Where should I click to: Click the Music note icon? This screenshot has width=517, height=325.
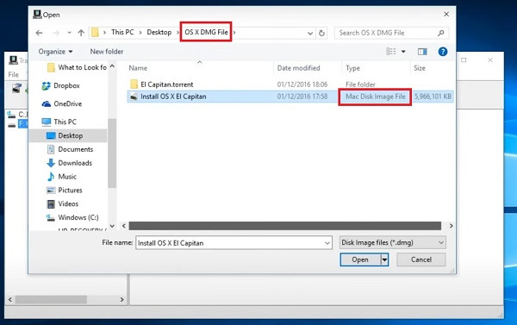coord(51,177)
